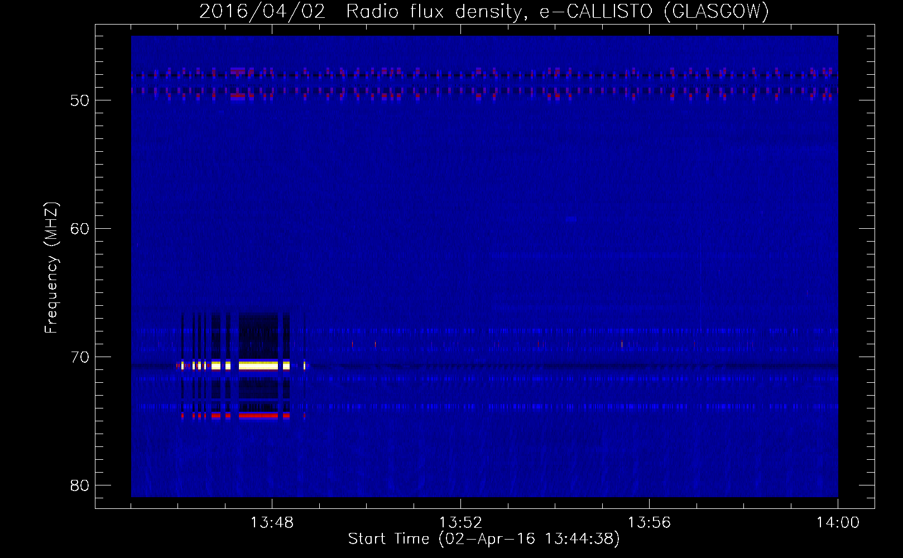Click the 14:00 time tick label
903x558 pixels.
point(838,523)
